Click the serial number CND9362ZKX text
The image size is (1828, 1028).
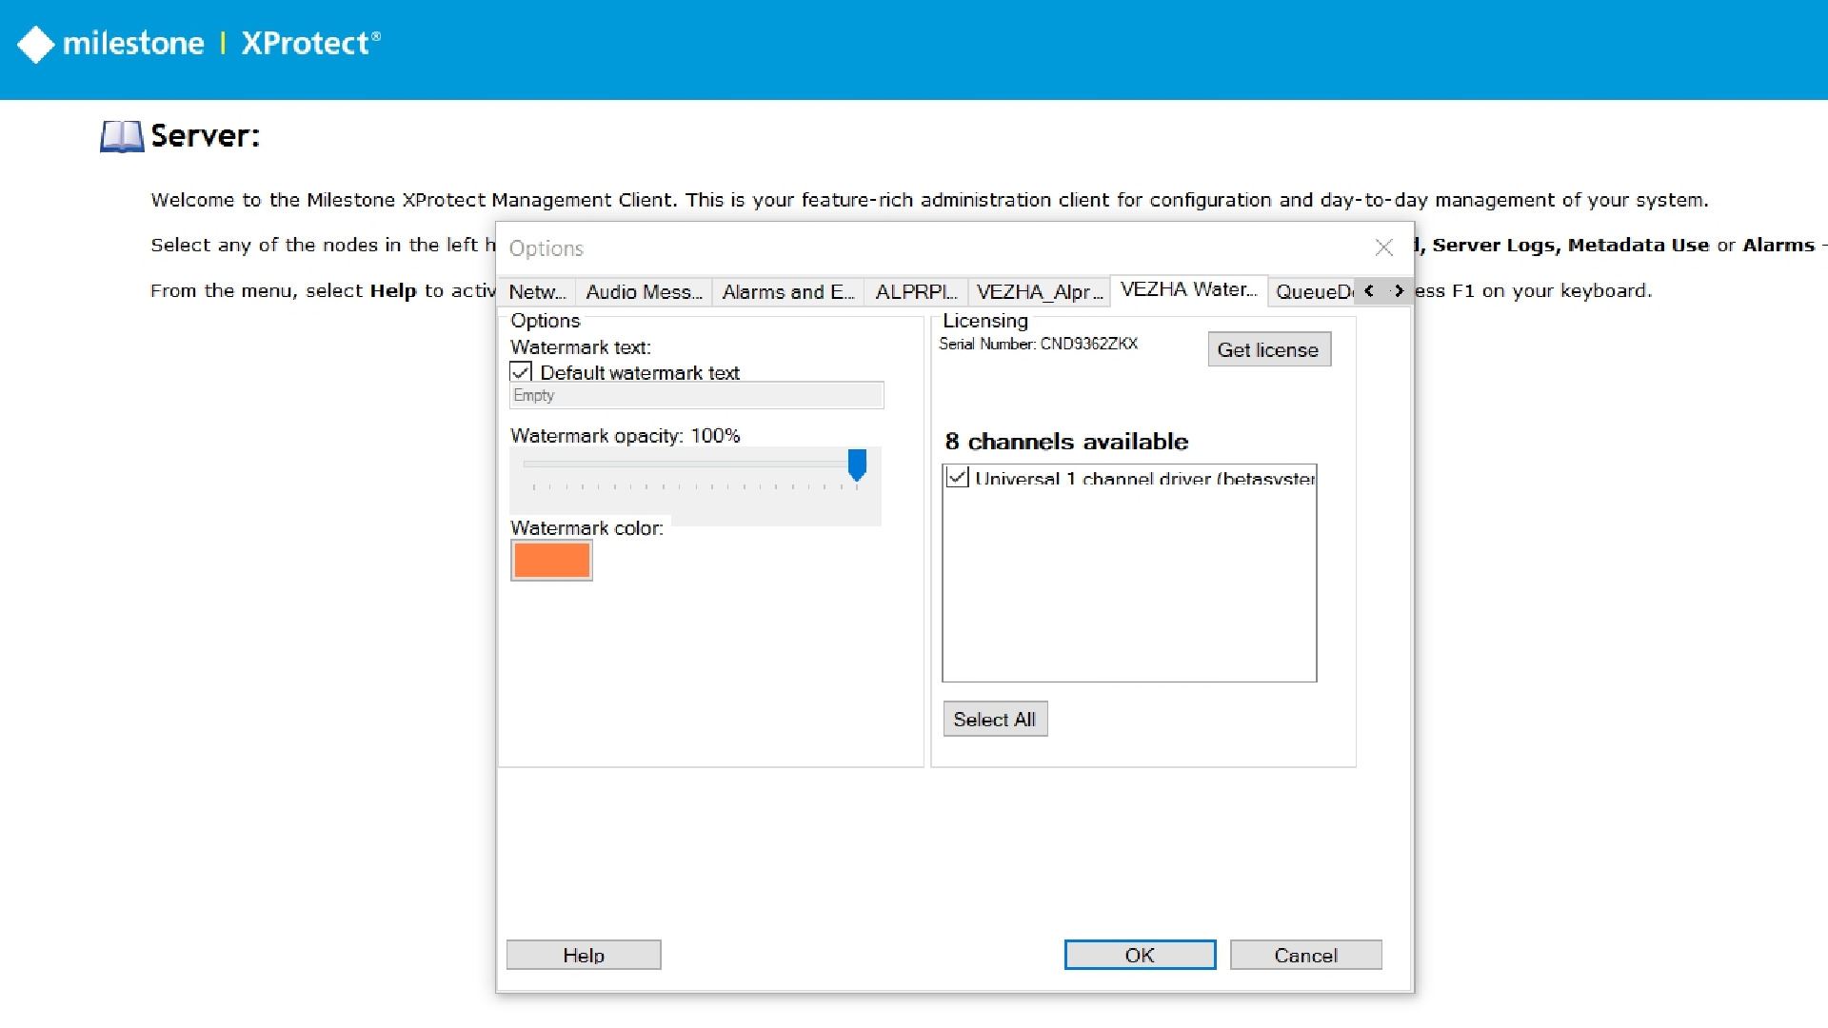[x=1088, y=344]
